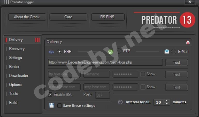Click the red 13 Predator logo badge
This screenshot has width=199, height=117.
(187, 20)
